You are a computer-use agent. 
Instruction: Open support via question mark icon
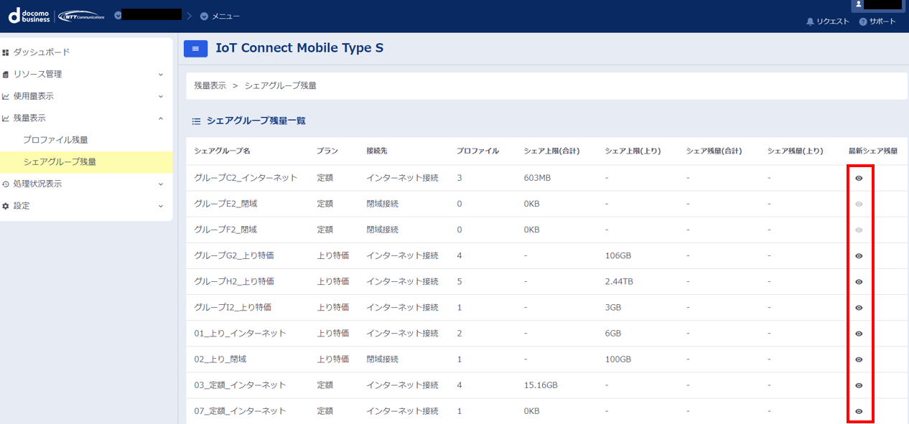(863, 22)
